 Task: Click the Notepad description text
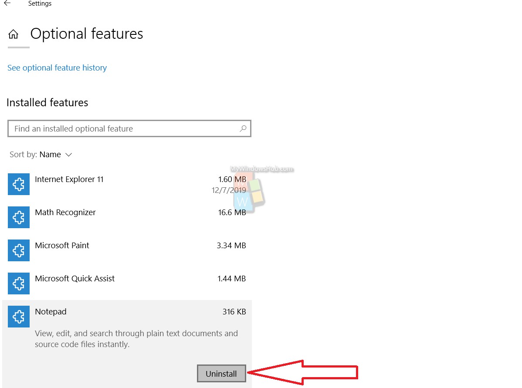tap(136, 339)
